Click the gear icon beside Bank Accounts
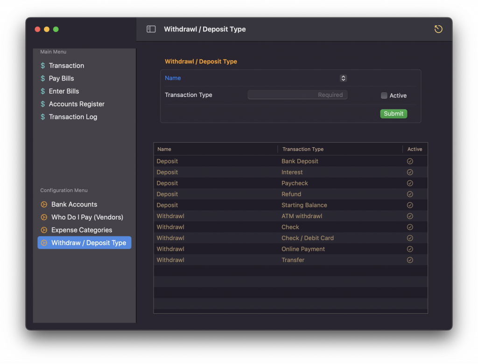This screenshot has width=478, height=364. pyautogui.click(x=44, y=204)
